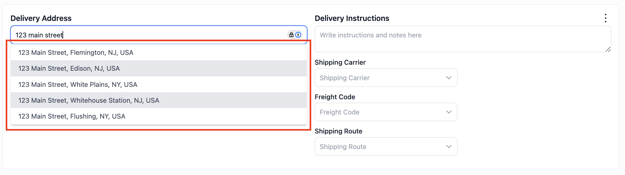Select 123 Main Street, Flemington, NJ suggestion

click(x=159, y=53)
